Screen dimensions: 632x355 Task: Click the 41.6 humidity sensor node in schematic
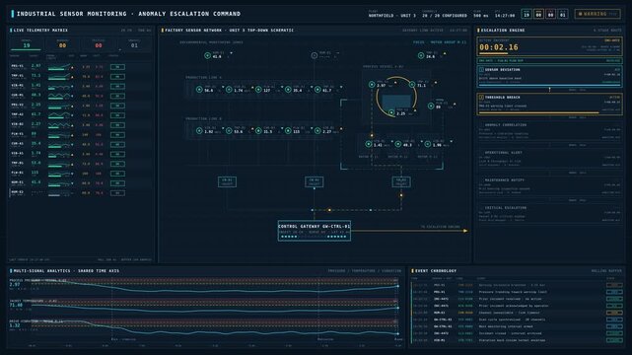[x=208, y=55]
